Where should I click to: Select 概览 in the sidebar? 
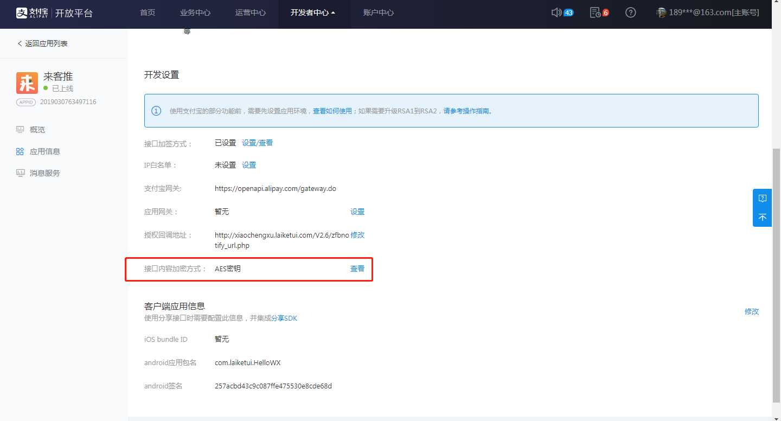(37, 130)
